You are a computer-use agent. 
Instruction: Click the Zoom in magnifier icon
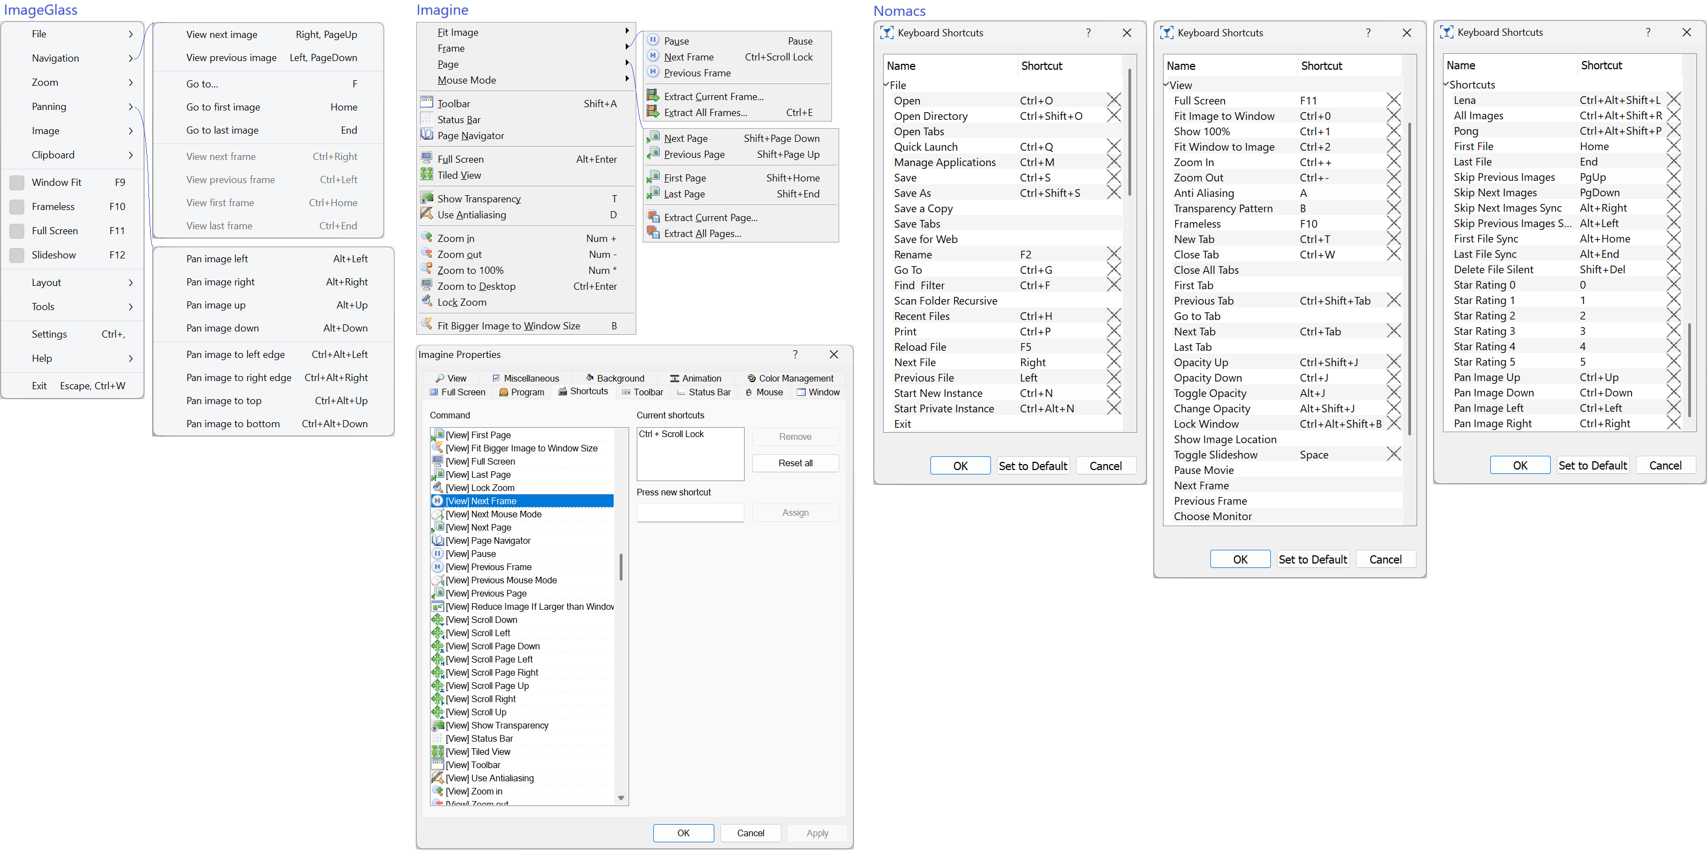426,238
